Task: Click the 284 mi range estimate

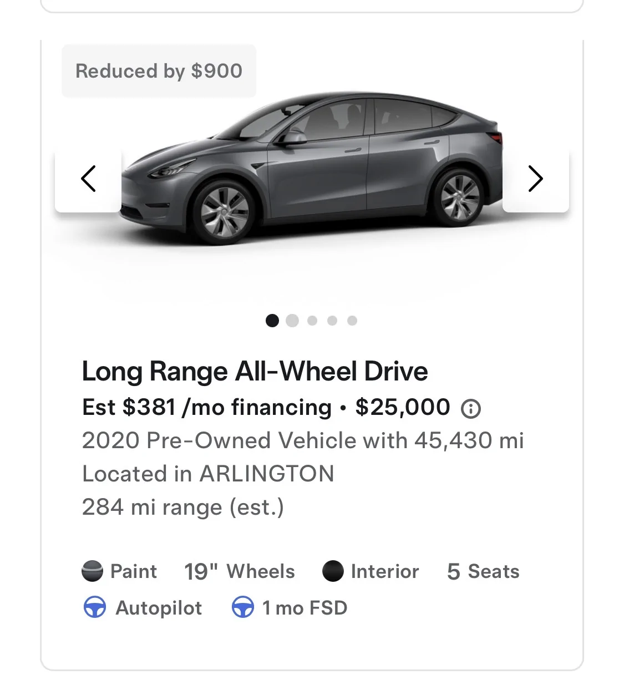Action: point(182,507)
